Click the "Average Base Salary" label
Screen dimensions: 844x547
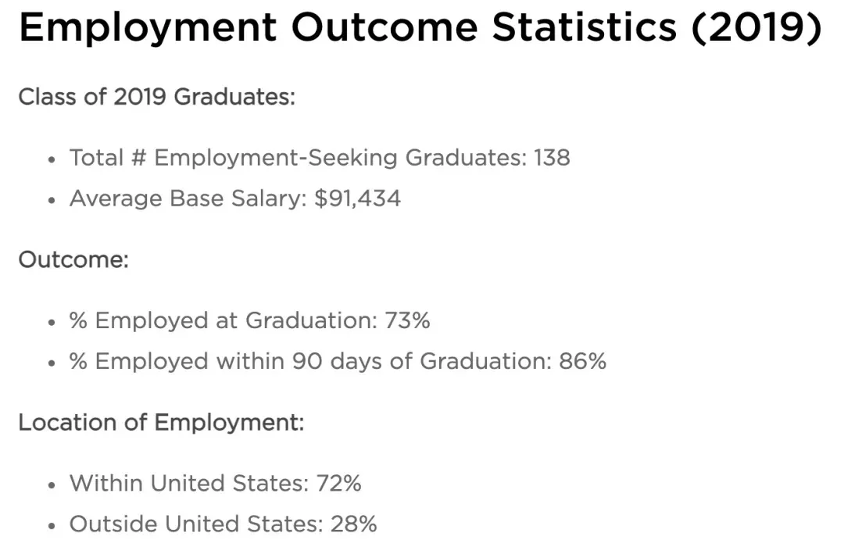188,198
